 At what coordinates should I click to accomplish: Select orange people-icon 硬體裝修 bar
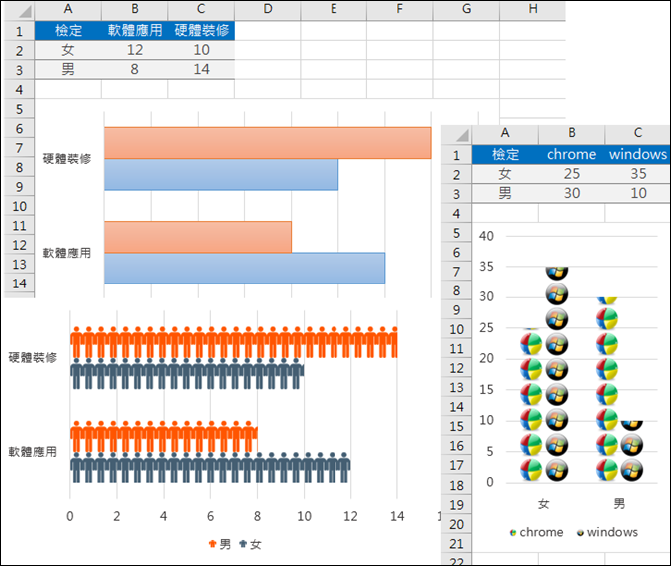(234, 342)
